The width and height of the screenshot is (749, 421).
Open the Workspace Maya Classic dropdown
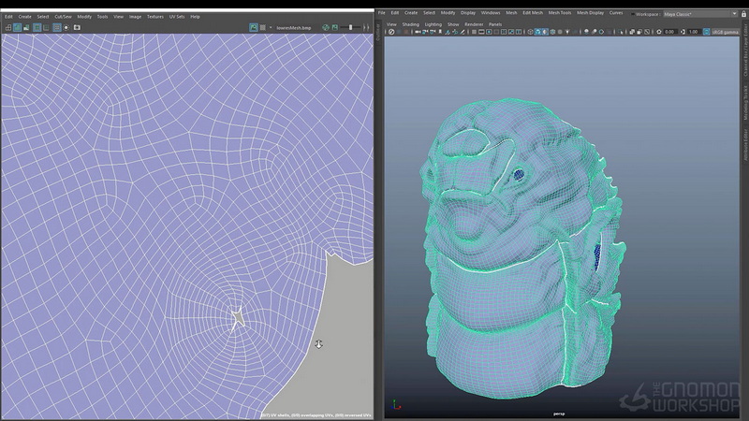point(700,14)
